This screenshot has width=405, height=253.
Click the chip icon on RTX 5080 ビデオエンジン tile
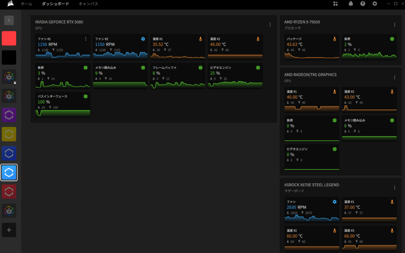pyautogui.click(x=258, y=68)
